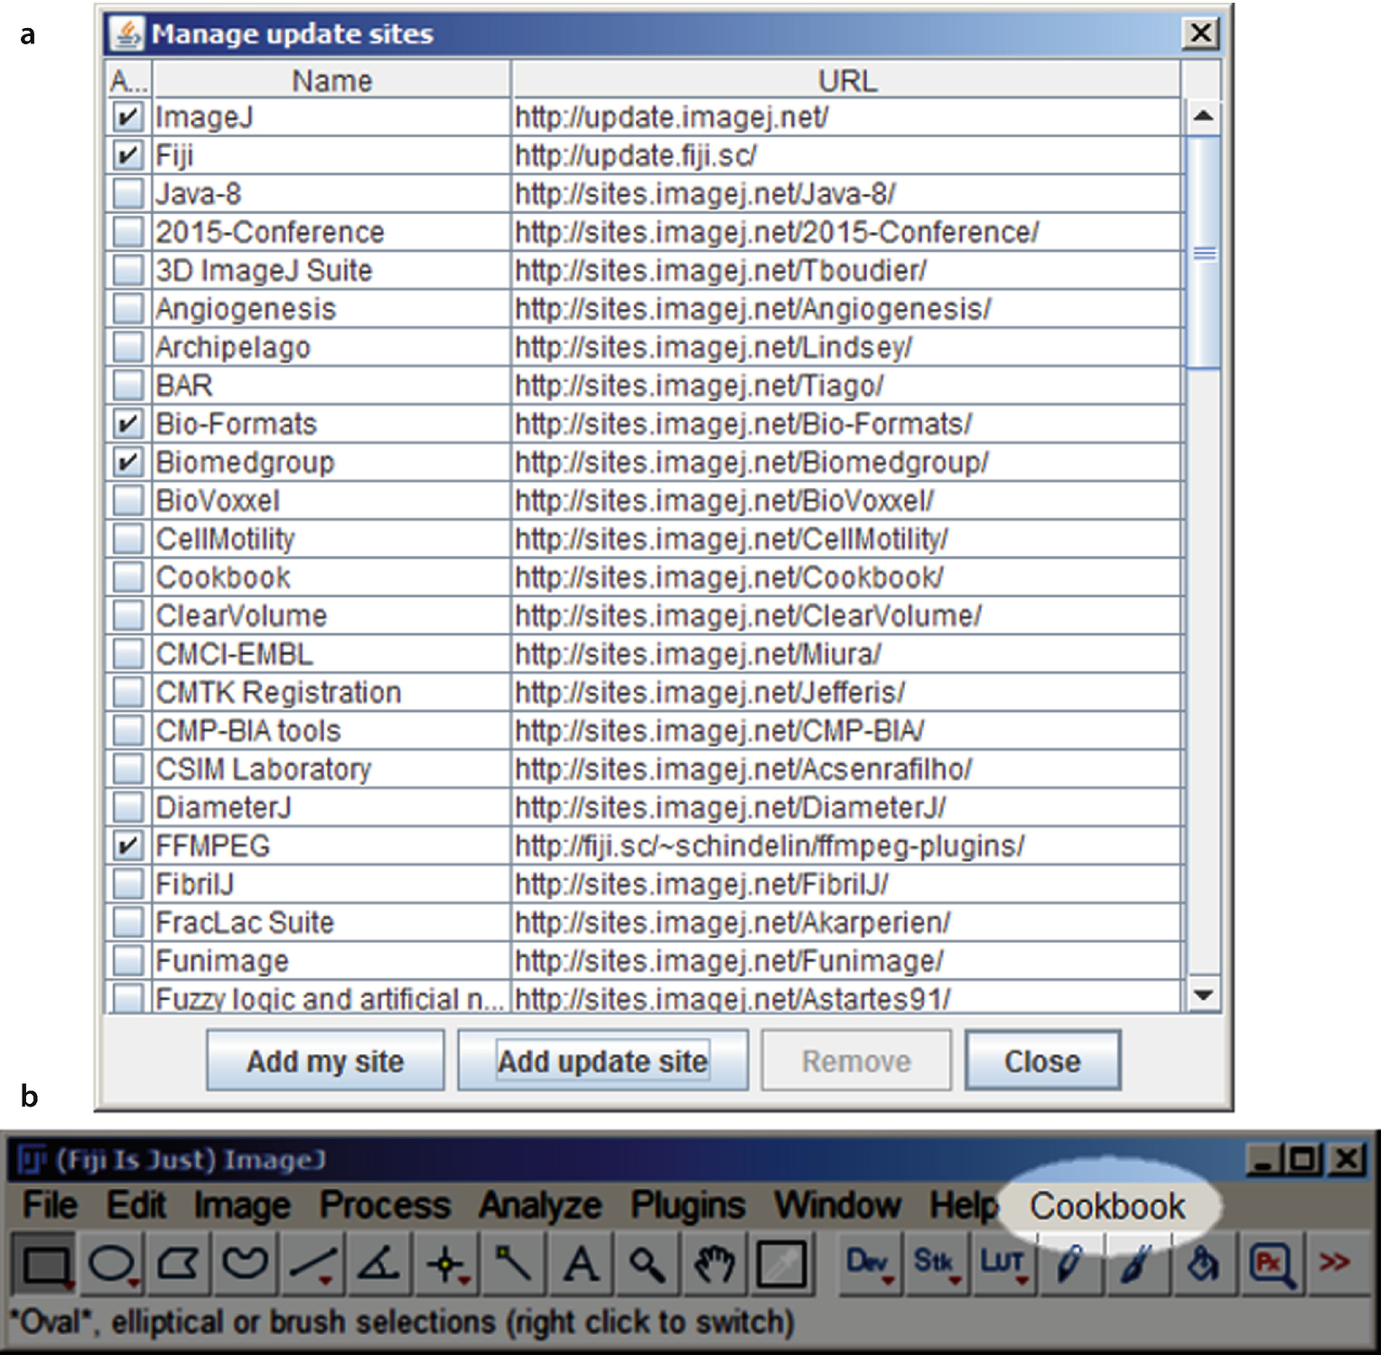Select the Angiogenesis row name

[x=246, y=309]
